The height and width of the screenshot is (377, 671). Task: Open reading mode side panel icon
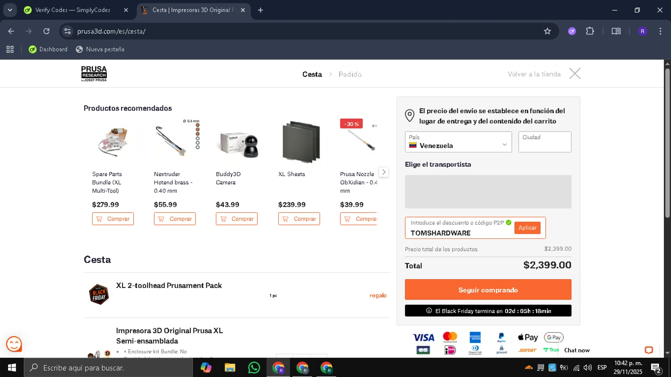point(616,31)
